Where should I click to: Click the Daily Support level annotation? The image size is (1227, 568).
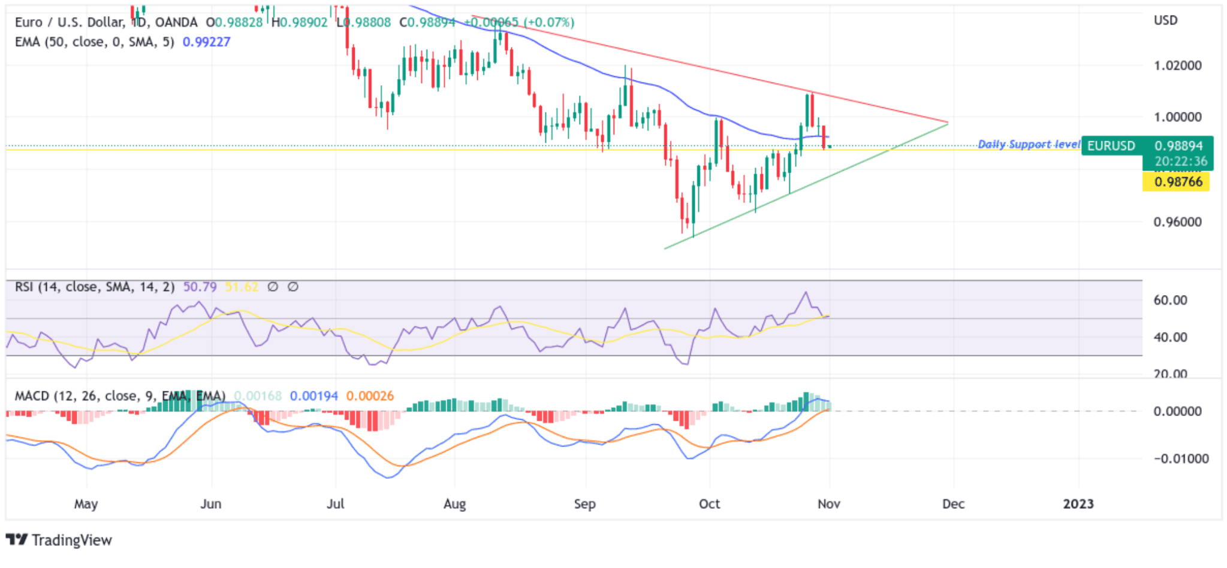tap(1029, 144)
